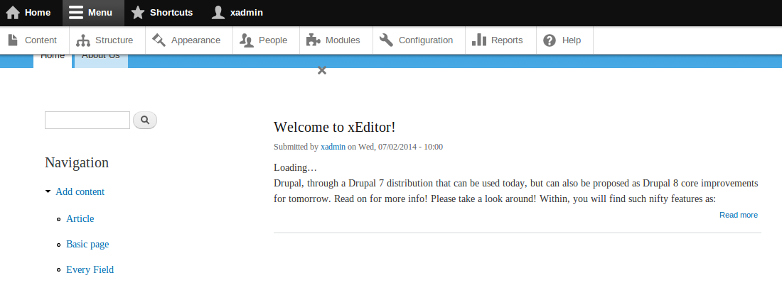782x285 pixels.
Task: Toggle the Menu hamburger icon
Action: [76, 13]
